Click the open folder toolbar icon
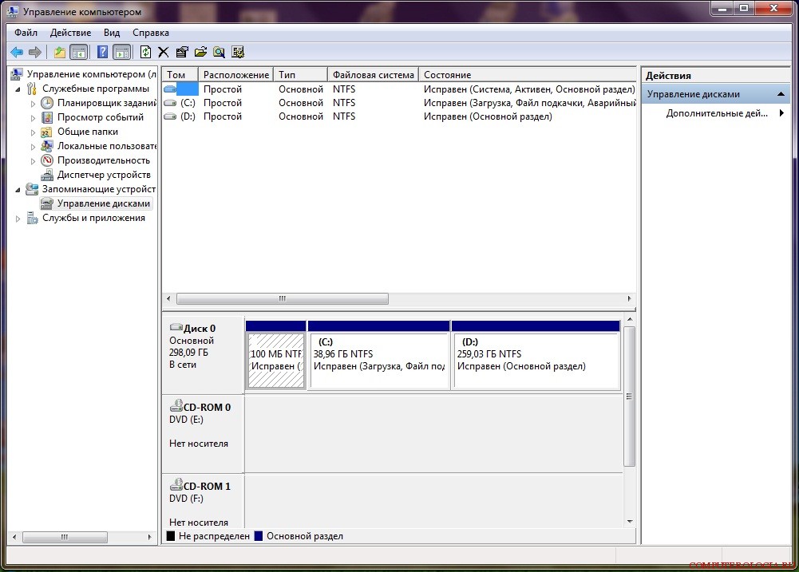799x572 pixels. pos(200,53)
